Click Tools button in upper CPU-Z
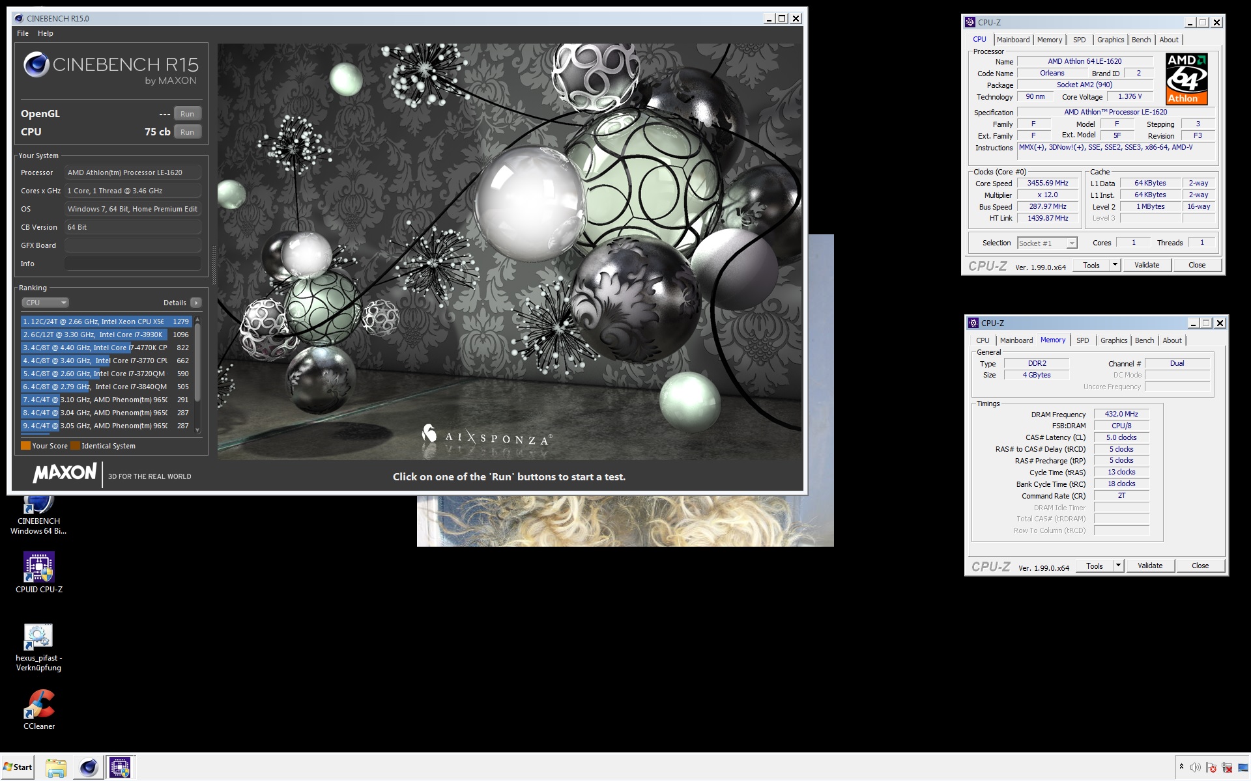 1091,266
